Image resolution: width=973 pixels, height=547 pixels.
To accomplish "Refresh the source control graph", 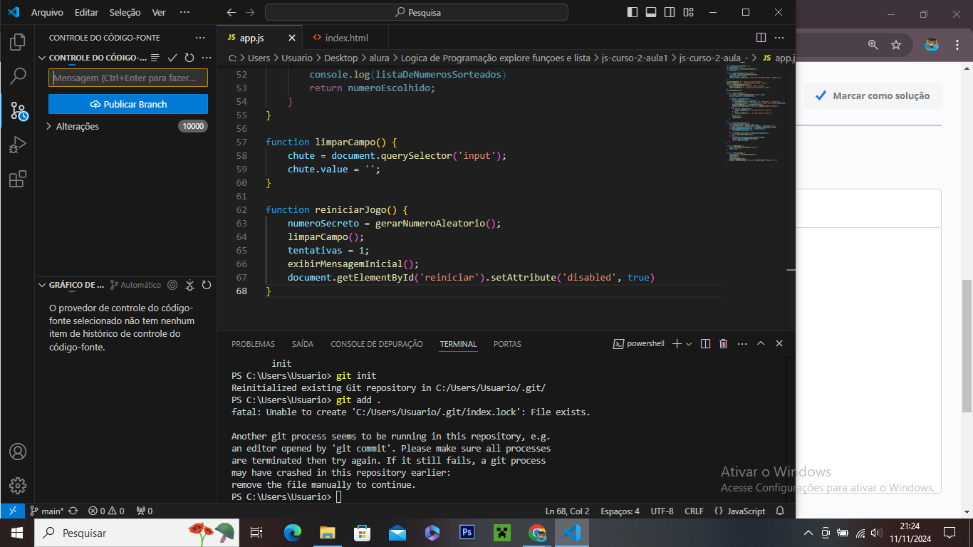I will coord(207,285).
